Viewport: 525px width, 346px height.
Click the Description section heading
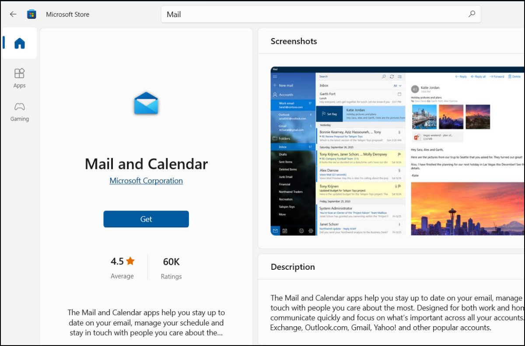pos(293,267)
